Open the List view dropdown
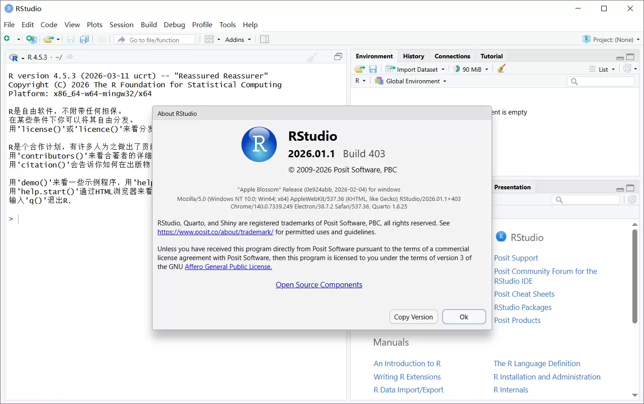 [x=602, y=69]
